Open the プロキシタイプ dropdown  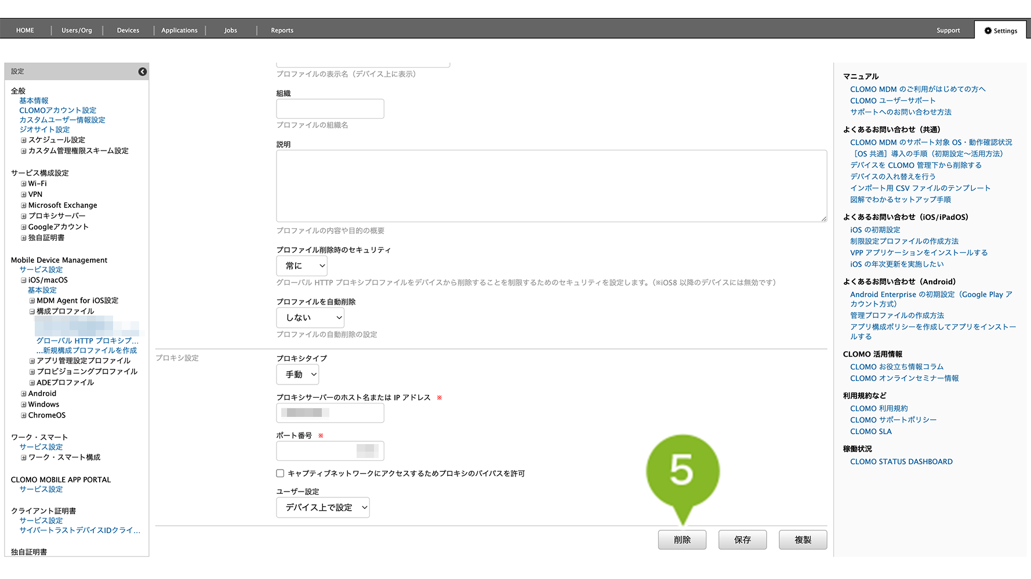click(297, 375)
